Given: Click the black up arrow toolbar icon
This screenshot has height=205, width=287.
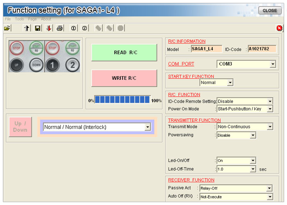Looking at the screenshot, I should (27, 28).
